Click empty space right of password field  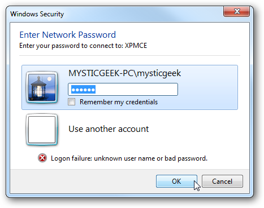click(x=207, y=90)
